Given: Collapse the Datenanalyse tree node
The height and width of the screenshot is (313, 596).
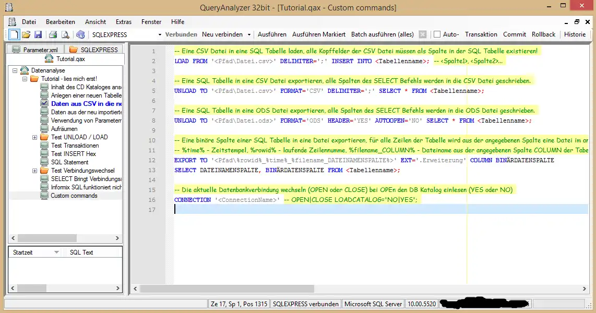Looking at the screenshot, I should coord(15,70).
